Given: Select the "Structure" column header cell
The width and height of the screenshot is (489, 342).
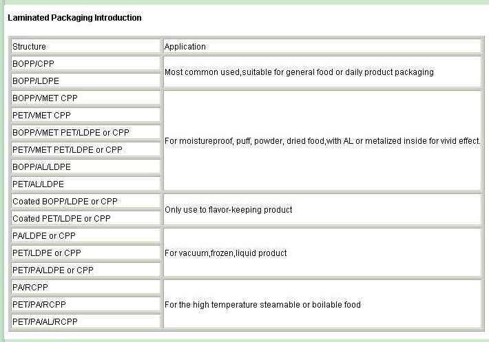Looking at the screenshot, I should pos(85,47).
